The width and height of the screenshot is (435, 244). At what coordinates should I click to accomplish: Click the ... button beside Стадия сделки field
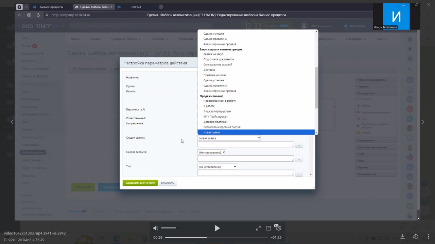(299, 145)
